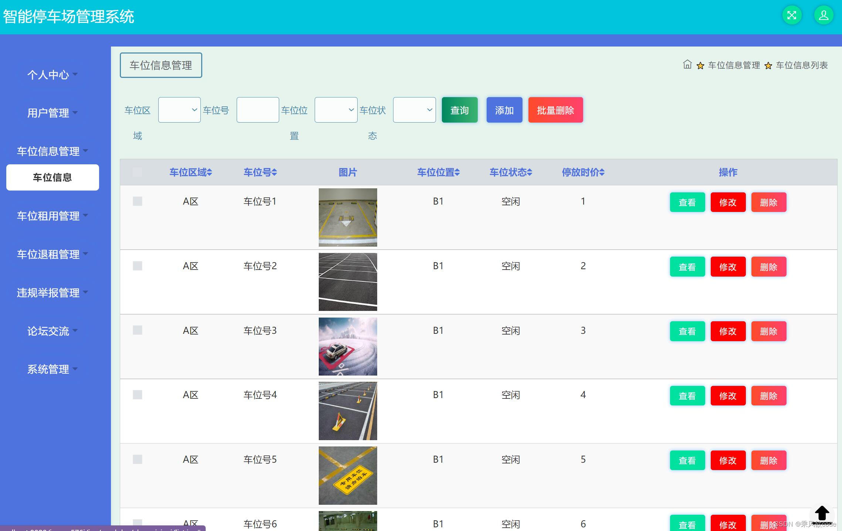The height and width of the screenshot is (531, 842).
Task: Click the home icon in breadcrumb
Action: (x=687, y=65)
